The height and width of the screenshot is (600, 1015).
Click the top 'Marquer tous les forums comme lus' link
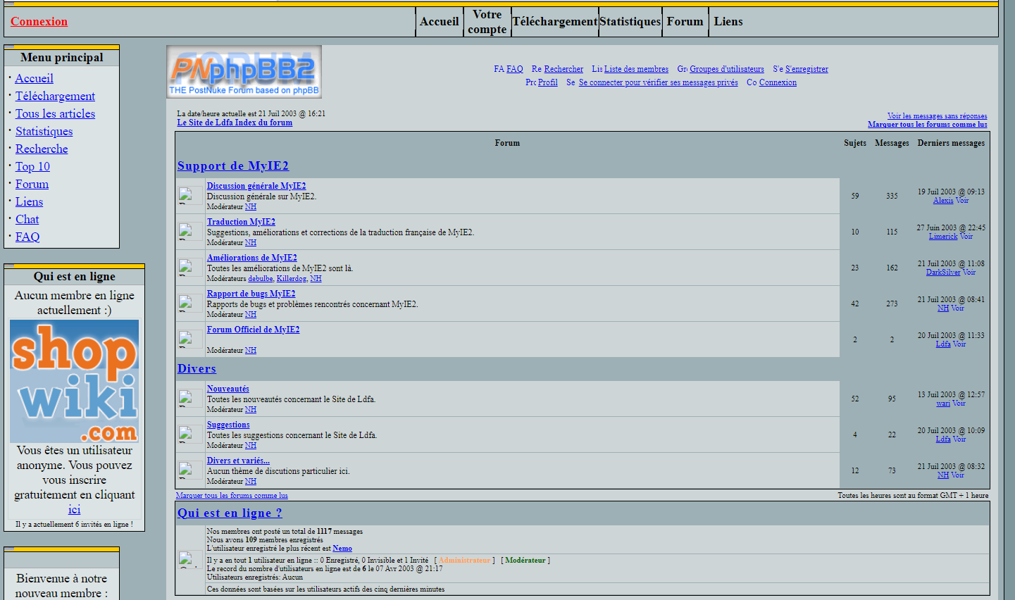tap(928, 125)
